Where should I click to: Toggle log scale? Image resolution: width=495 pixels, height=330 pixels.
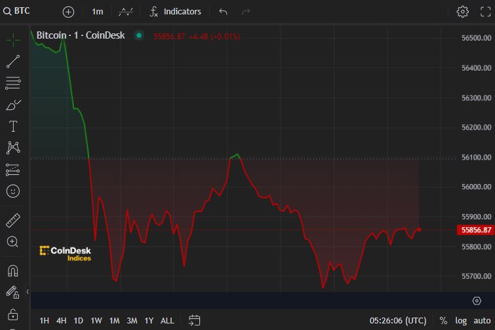pos(461,321)
